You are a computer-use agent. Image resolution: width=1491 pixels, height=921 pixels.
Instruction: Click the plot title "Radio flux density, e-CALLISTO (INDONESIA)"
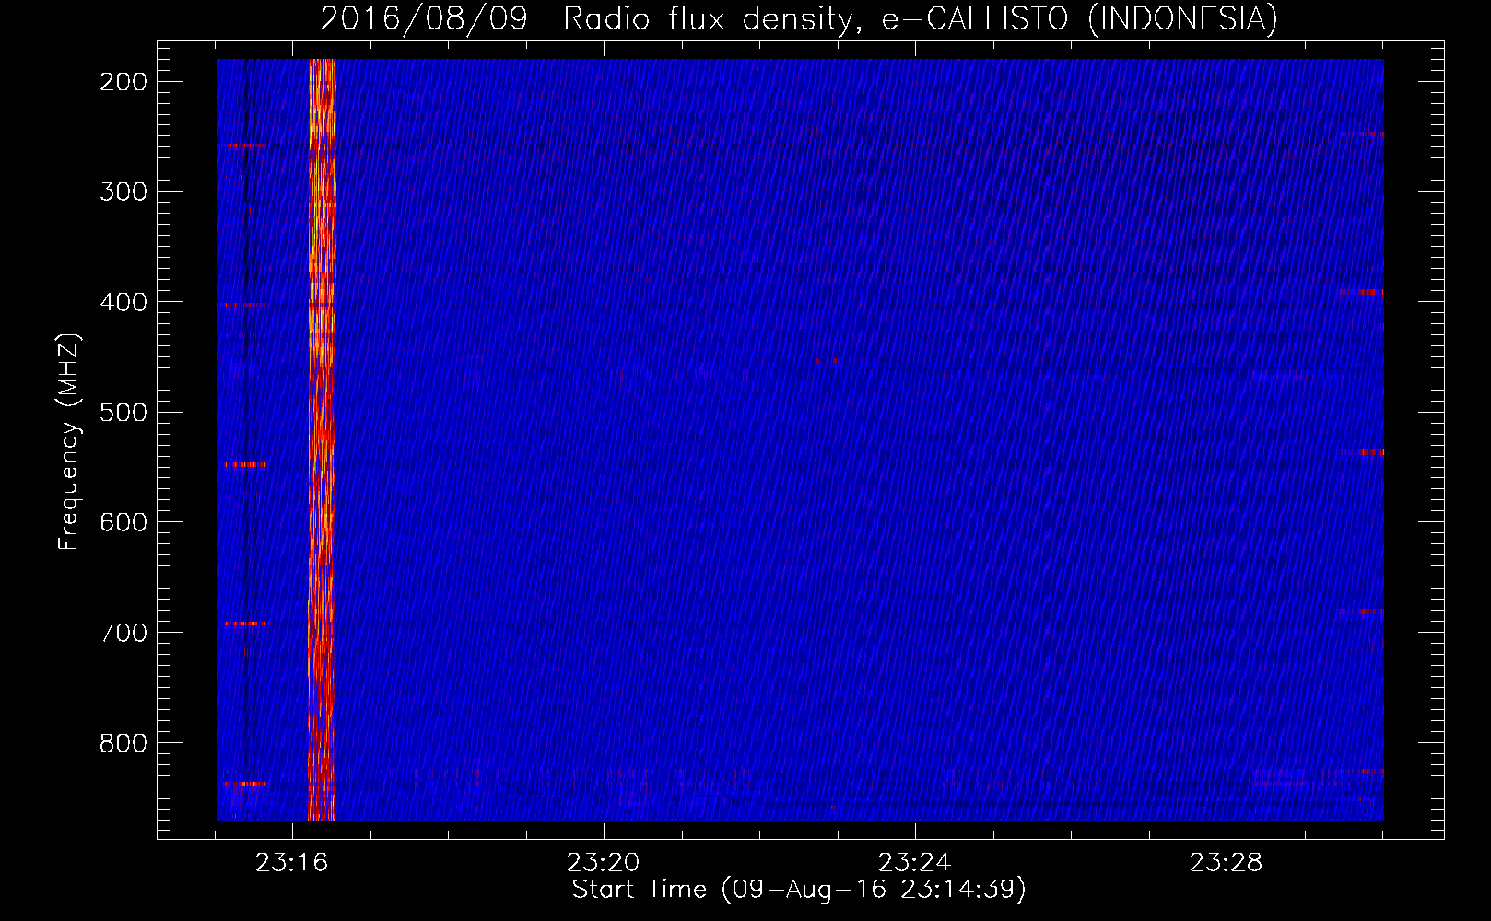coord(921,18)
